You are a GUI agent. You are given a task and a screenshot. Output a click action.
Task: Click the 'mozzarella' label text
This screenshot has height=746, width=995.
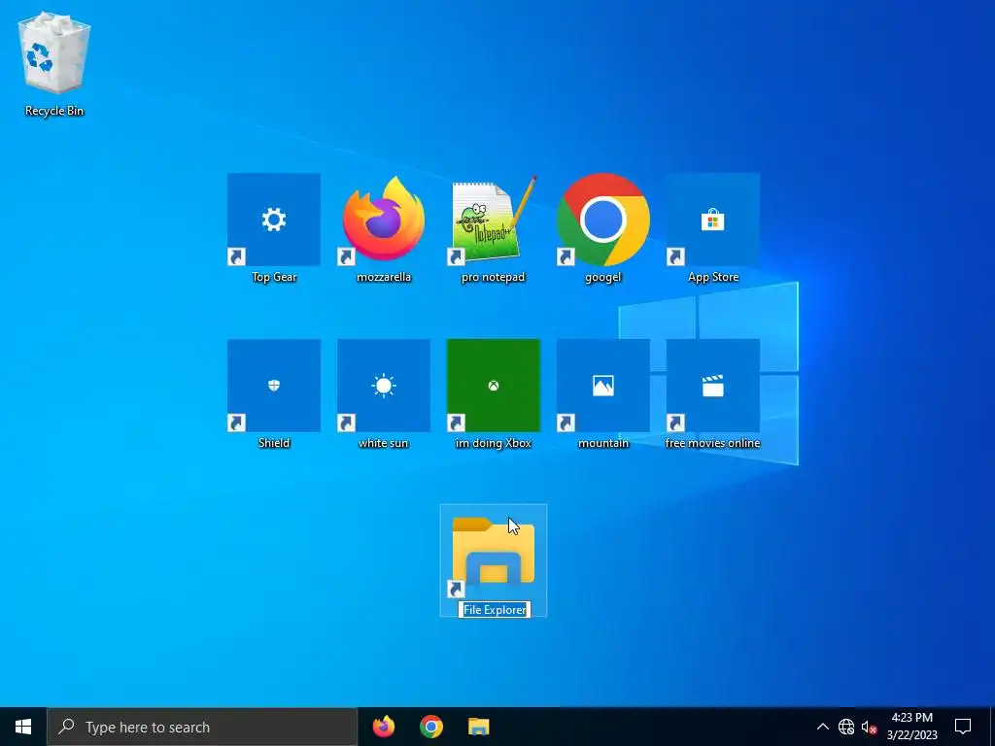tap(383, 277)
